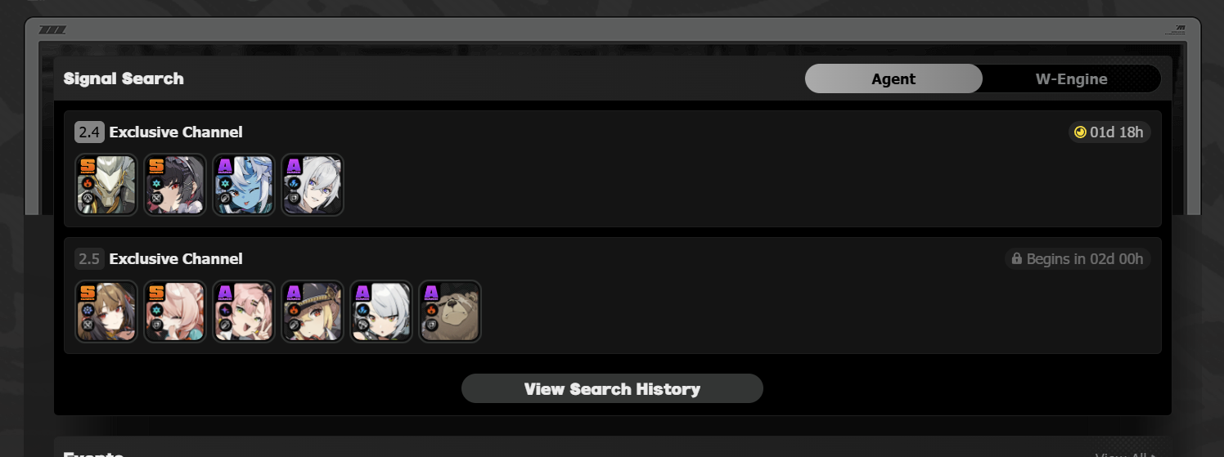Choose the white-haired A-rank agent in 2.4
Image resolution: width=1224 pixels, height=457 pixels.
(313, 186)
